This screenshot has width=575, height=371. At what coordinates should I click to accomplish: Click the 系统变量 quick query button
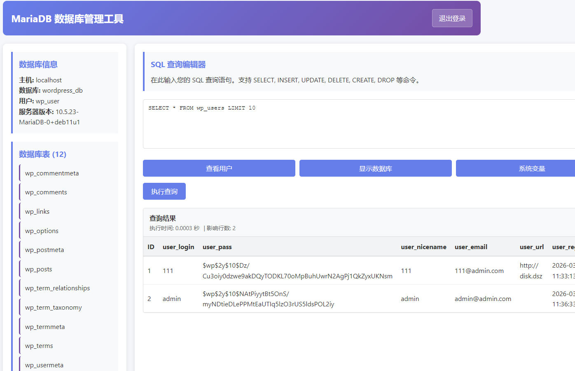[x=531, y=168]
